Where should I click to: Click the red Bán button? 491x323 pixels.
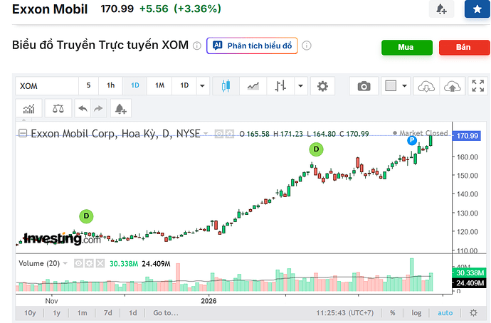point(464,47)
